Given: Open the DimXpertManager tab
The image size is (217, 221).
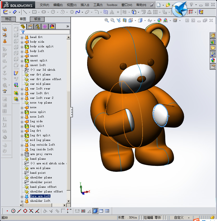Looking at the screenshot, I should pos(45,27).
